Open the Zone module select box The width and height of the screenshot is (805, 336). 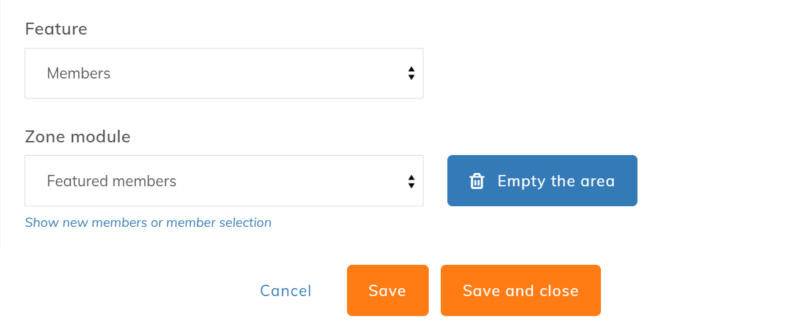coord(223,181)
